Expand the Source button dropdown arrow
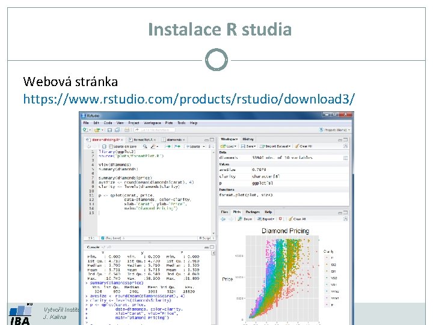This screenshot has width=433, height=325. pos(204,146)
